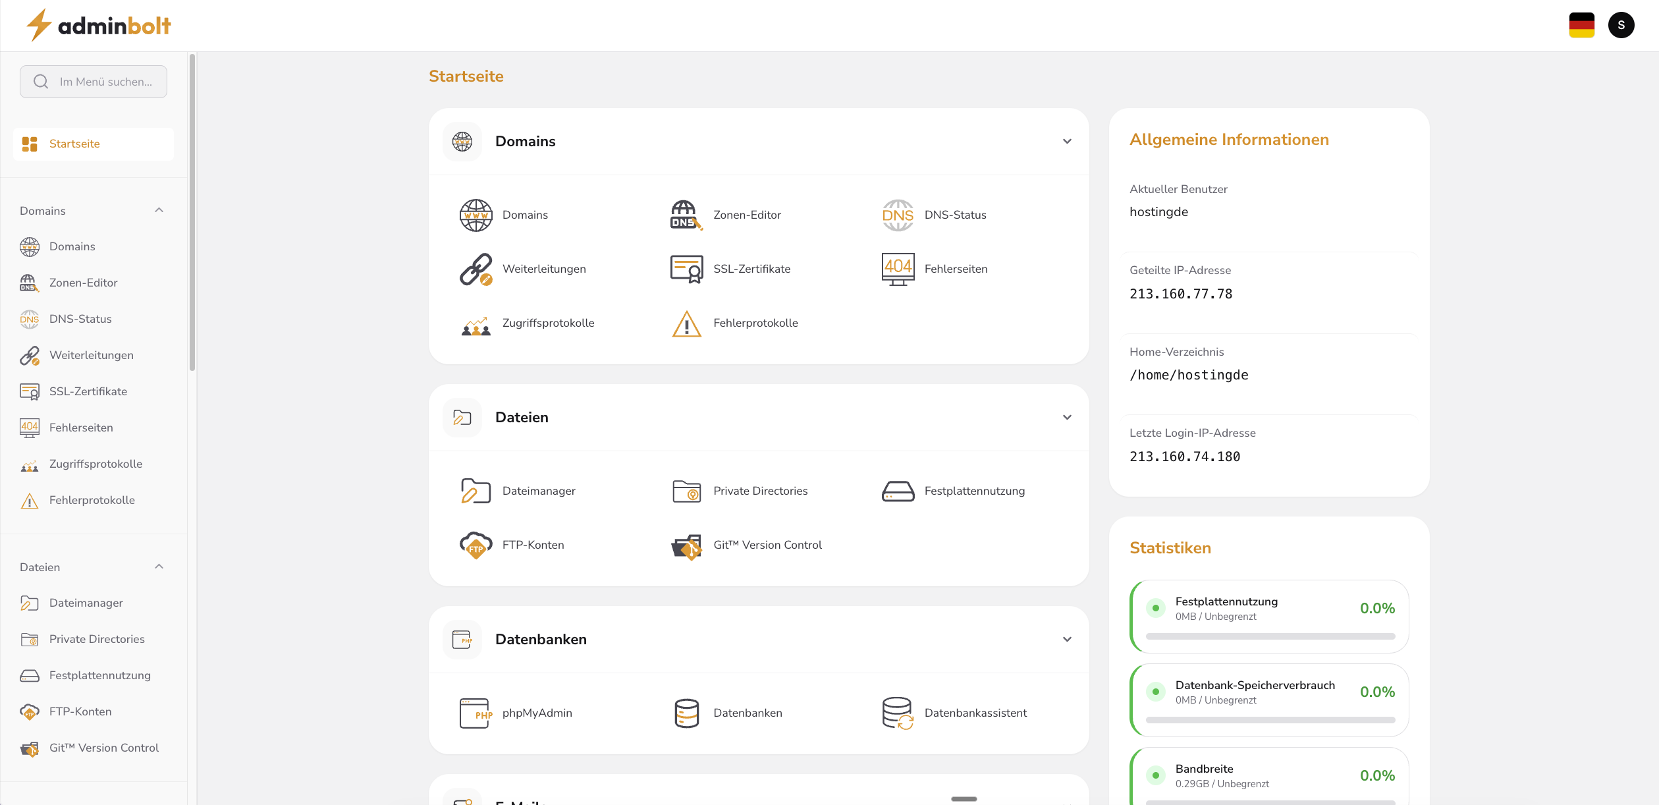
Task: Open the FTP-Konten cloud icon in the Dateien card
Action: tap(476, 545)
